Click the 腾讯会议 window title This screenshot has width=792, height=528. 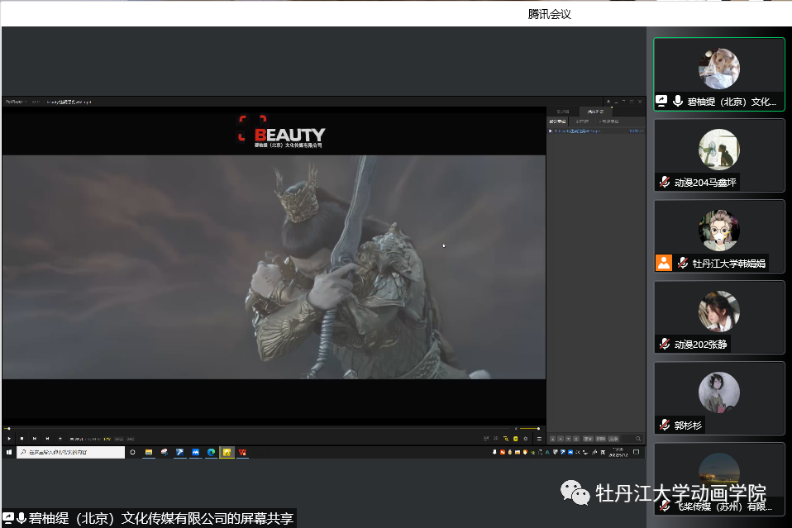[549, 14]
